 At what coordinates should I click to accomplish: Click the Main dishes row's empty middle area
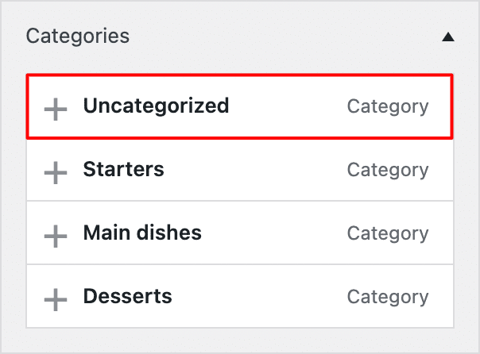[270, 233]
